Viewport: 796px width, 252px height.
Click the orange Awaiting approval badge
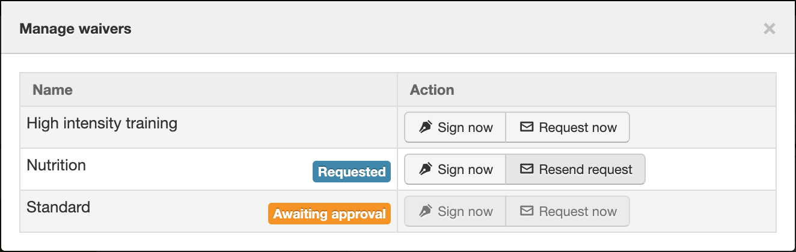[x=329, y=214]
